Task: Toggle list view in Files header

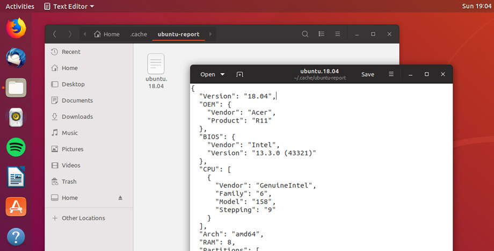Action: coord(322,34)
